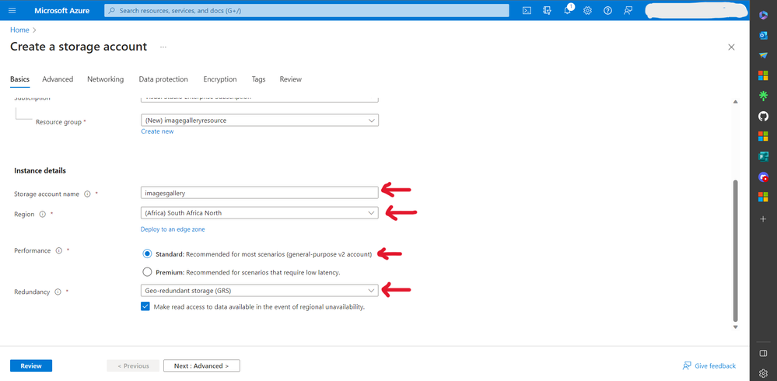The height and width of the screenshot is (381, 777).
Task: Click the Home breadcrumb link
Action: point(19,30)
